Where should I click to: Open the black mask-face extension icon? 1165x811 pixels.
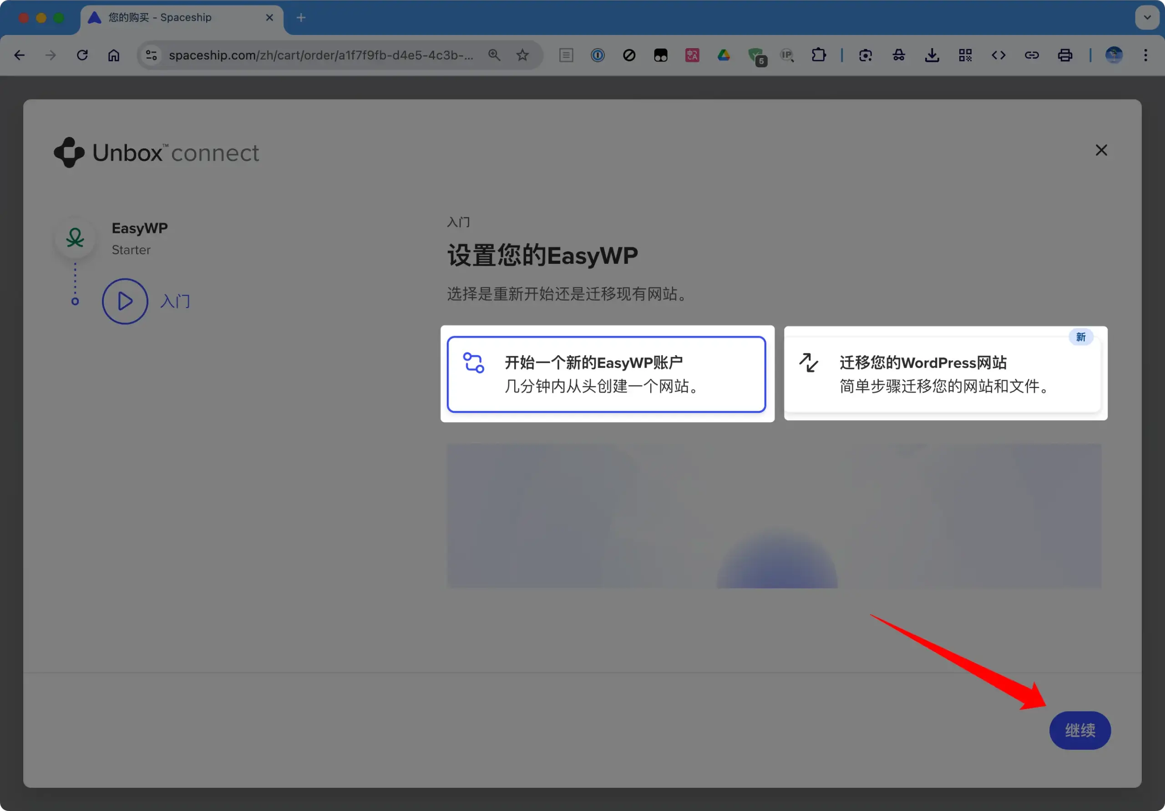tap(661, 55)
